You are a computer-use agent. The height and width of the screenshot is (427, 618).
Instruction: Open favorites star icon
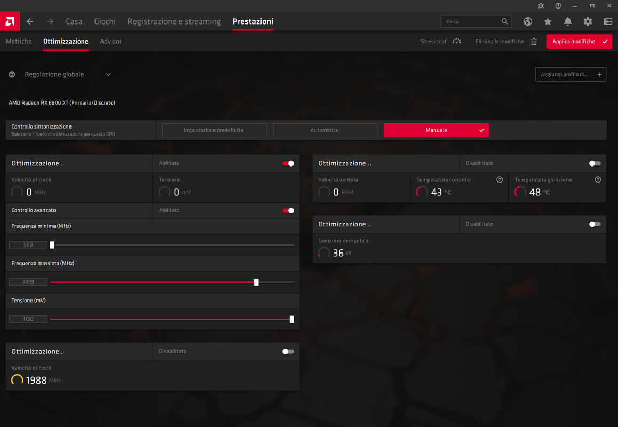[x=548, y=21]
